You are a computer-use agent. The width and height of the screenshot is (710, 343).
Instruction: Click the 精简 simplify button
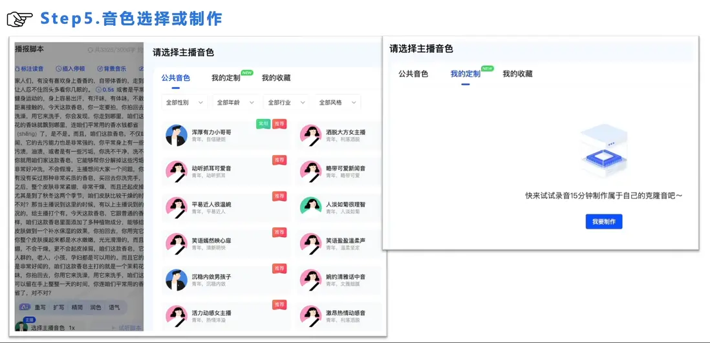pos(78,307)
